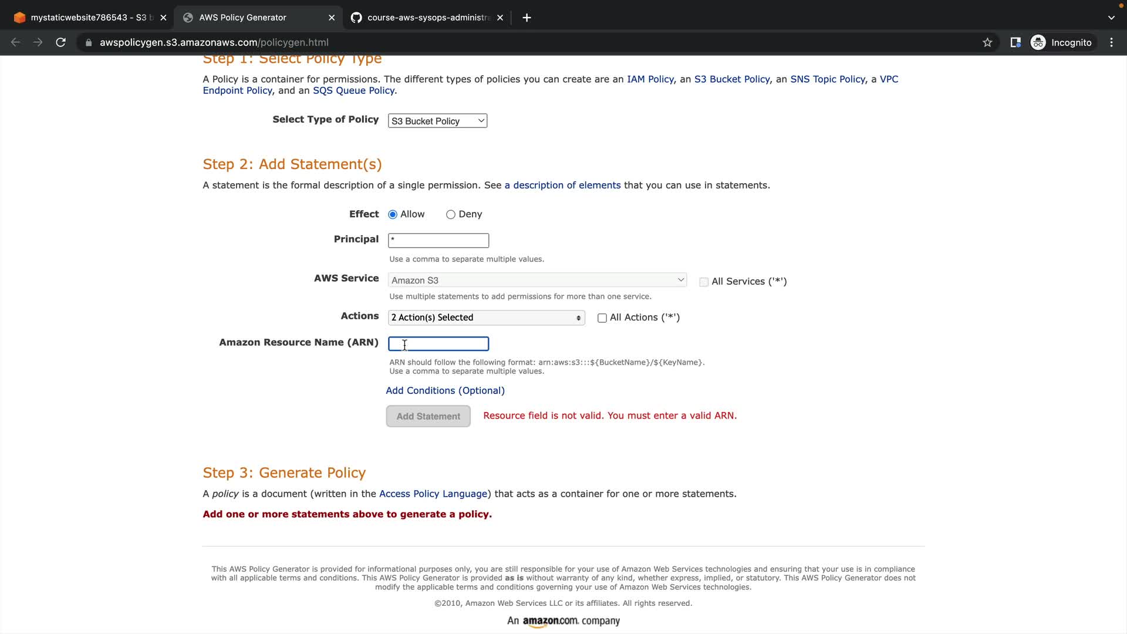The height and width of the screenshot is (634, 1127).
Task: Click the Incognito profile icon
Action: (1038, 42)
